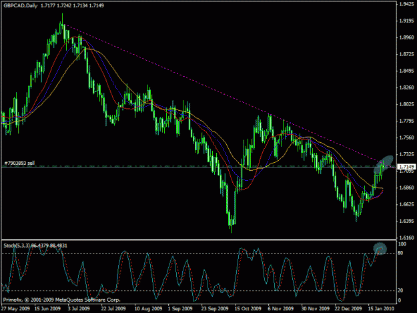Select the #7903893 sell order label
The width and height of the screenshot is (417, 313).
tap(19, 163)
